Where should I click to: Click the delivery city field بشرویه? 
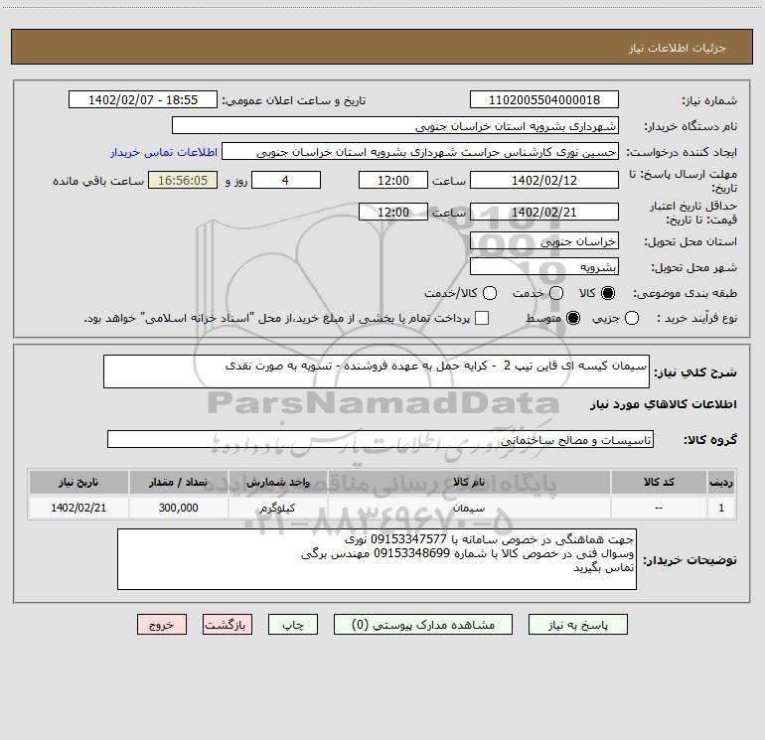[x=544, y=267]
